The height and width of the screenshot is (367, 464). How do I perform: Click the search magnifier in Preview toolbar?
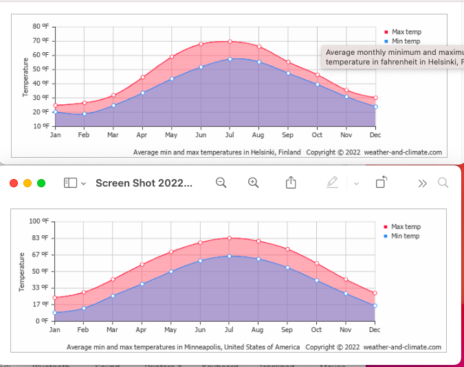point(443,182)
